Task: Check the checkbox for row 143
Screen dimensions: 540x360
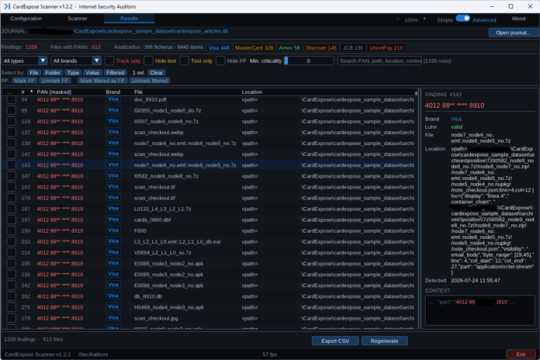Action: pos(12,165)
